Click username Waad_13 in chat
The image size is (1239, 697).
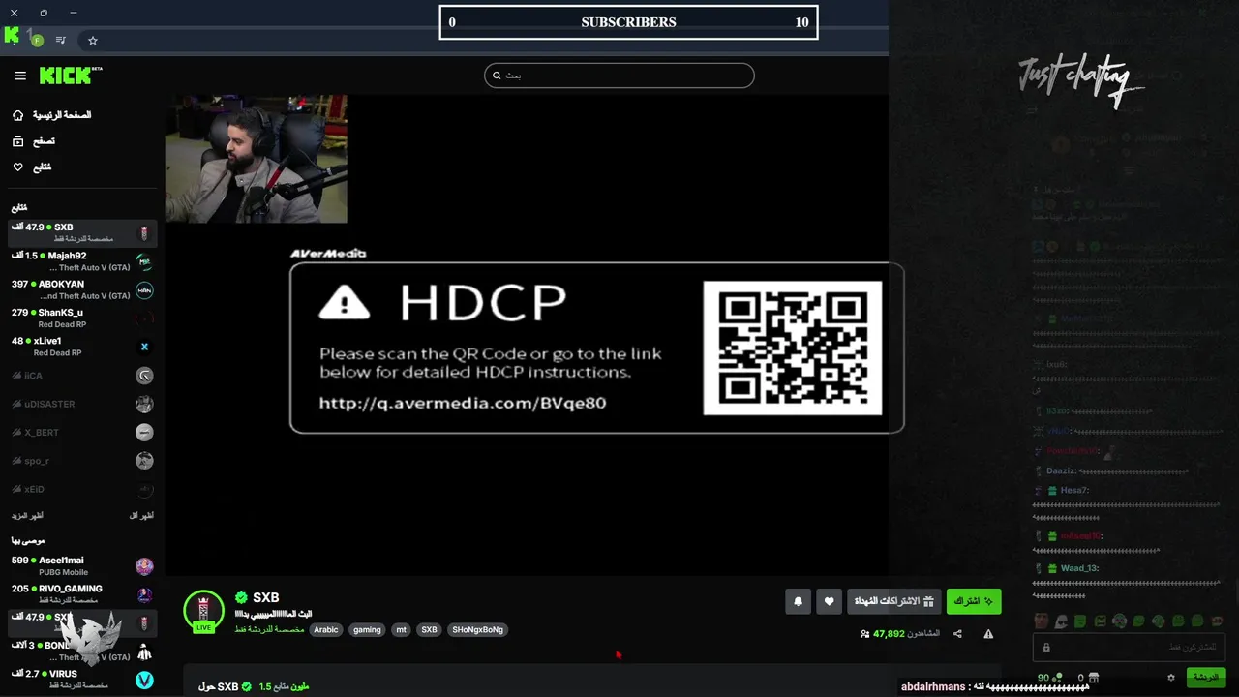[1079, 568]
